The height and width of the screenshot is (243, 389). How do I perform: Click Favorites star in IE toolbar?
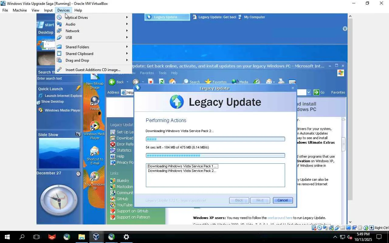point(216,82)
